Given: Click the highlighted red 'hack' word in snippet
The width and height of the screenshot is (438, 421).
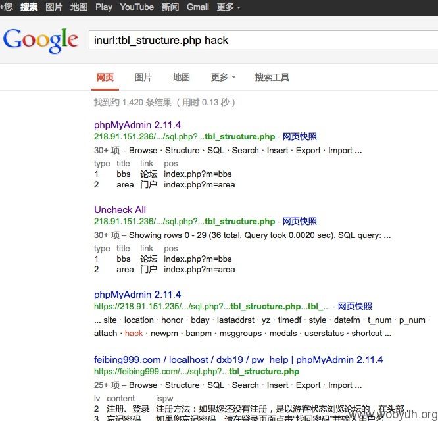Looking at the screenshot, I should tap(134, 334).
